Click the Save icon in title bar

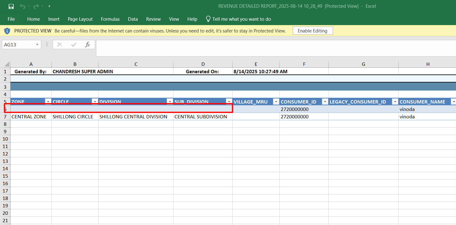pyautogui.click(x=11, y=6)
